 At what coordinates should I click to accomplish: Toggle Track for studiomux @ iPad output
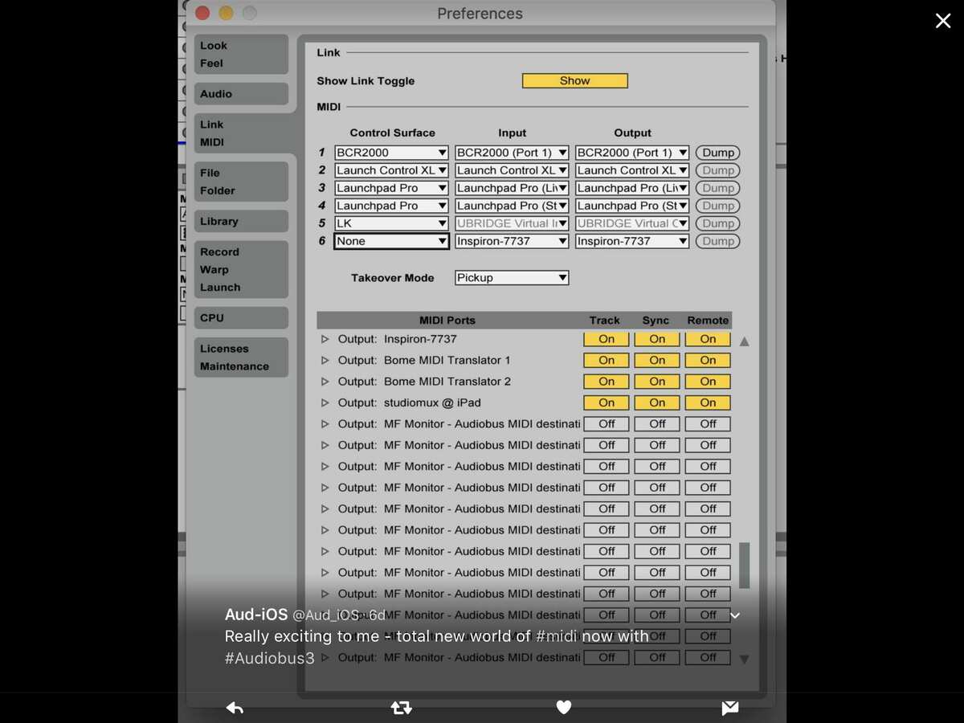point(607,403)
